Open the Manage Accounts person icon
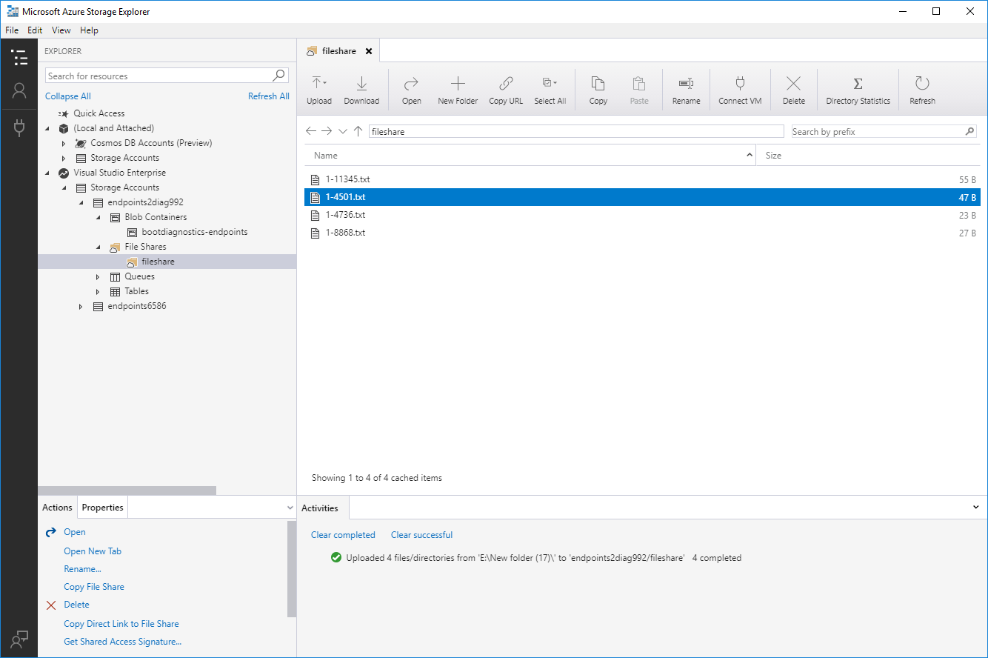 pos(19,90)
